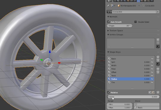Select the Width shape key
161x110 pixels.
[x=131, y=65]
